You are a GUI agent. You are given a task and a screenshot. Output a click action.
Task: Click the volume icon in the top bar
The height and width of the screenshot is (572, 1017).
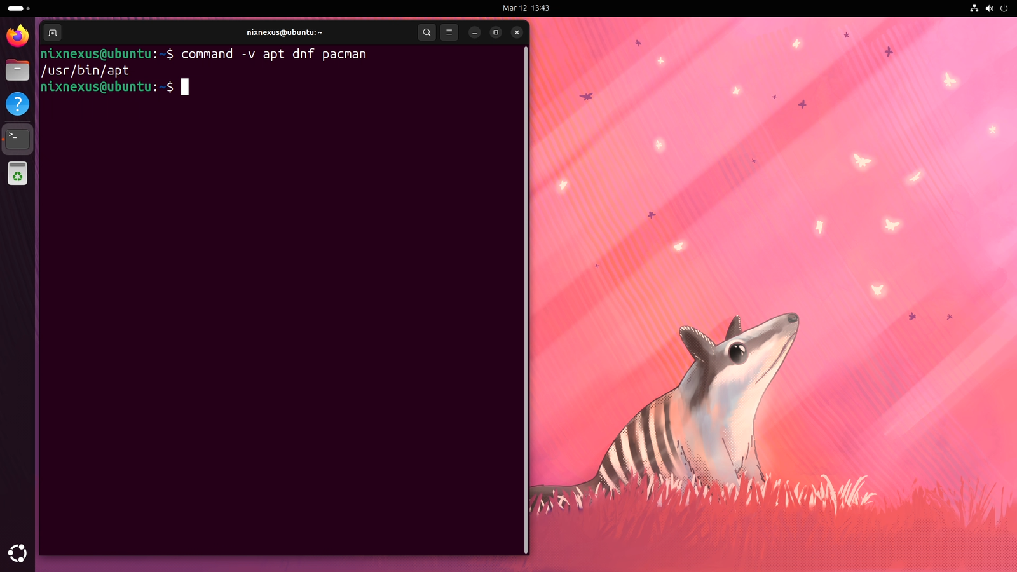989,8
